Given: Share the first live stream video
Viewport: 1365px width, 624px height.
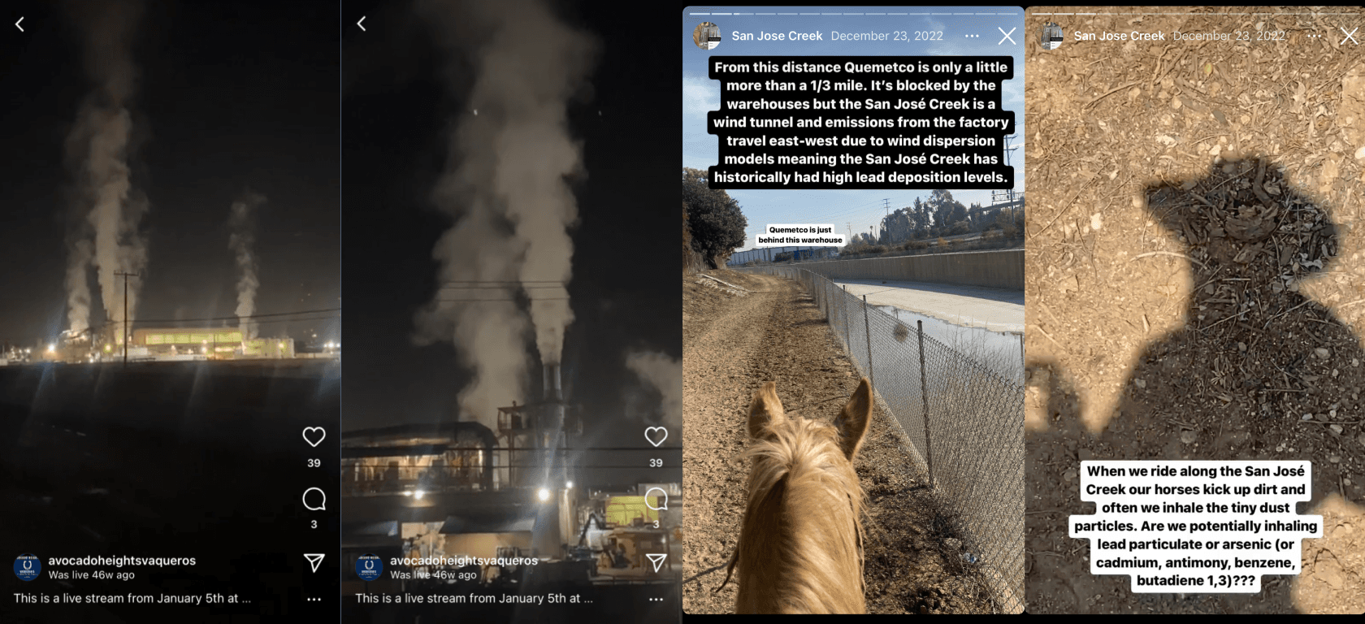Looking at the screenshot, I should coord(314,562).
